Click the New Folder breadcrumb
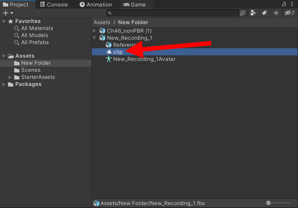298x208 pixels. 133,22
